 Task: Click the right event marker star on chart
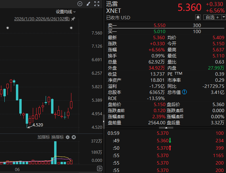pos(71,28)
